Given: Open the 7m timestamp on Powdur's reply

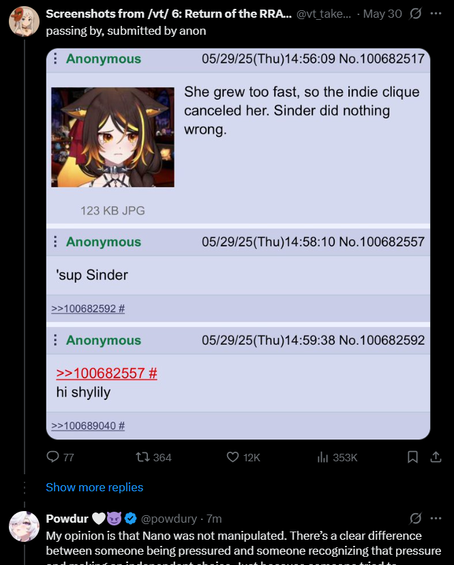Looking at the screenshot, I should (214, 519).
